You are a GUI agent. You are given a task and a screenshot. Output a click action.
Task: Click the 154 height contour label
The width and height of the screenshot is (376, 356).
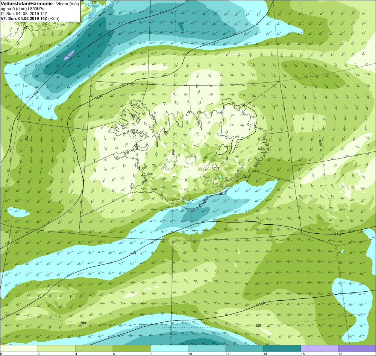pyautogui.click(x=26, y=27)
